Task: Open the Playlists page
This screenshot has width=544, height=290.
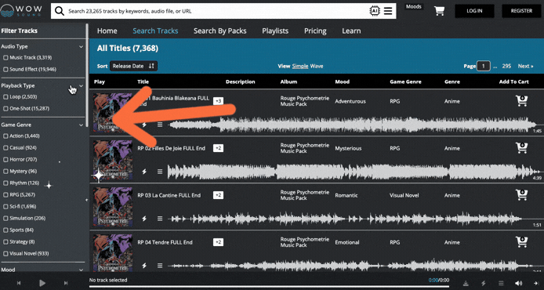Action: (275, 31)
